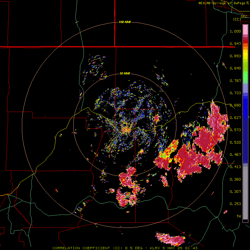Click the gray lower segment of the color bar
This screenshot has width=250, height=250.
245,193
